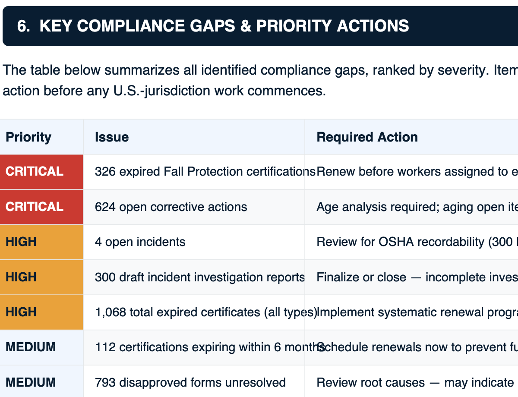
Task: Select '1,068 total expired certificates' cell
Action: pyautogui.click(x=194, y=312)
